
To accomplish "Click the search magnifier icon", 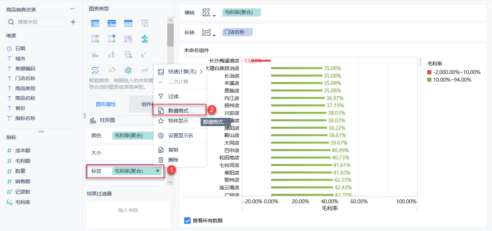I will [x=11, y=22].
